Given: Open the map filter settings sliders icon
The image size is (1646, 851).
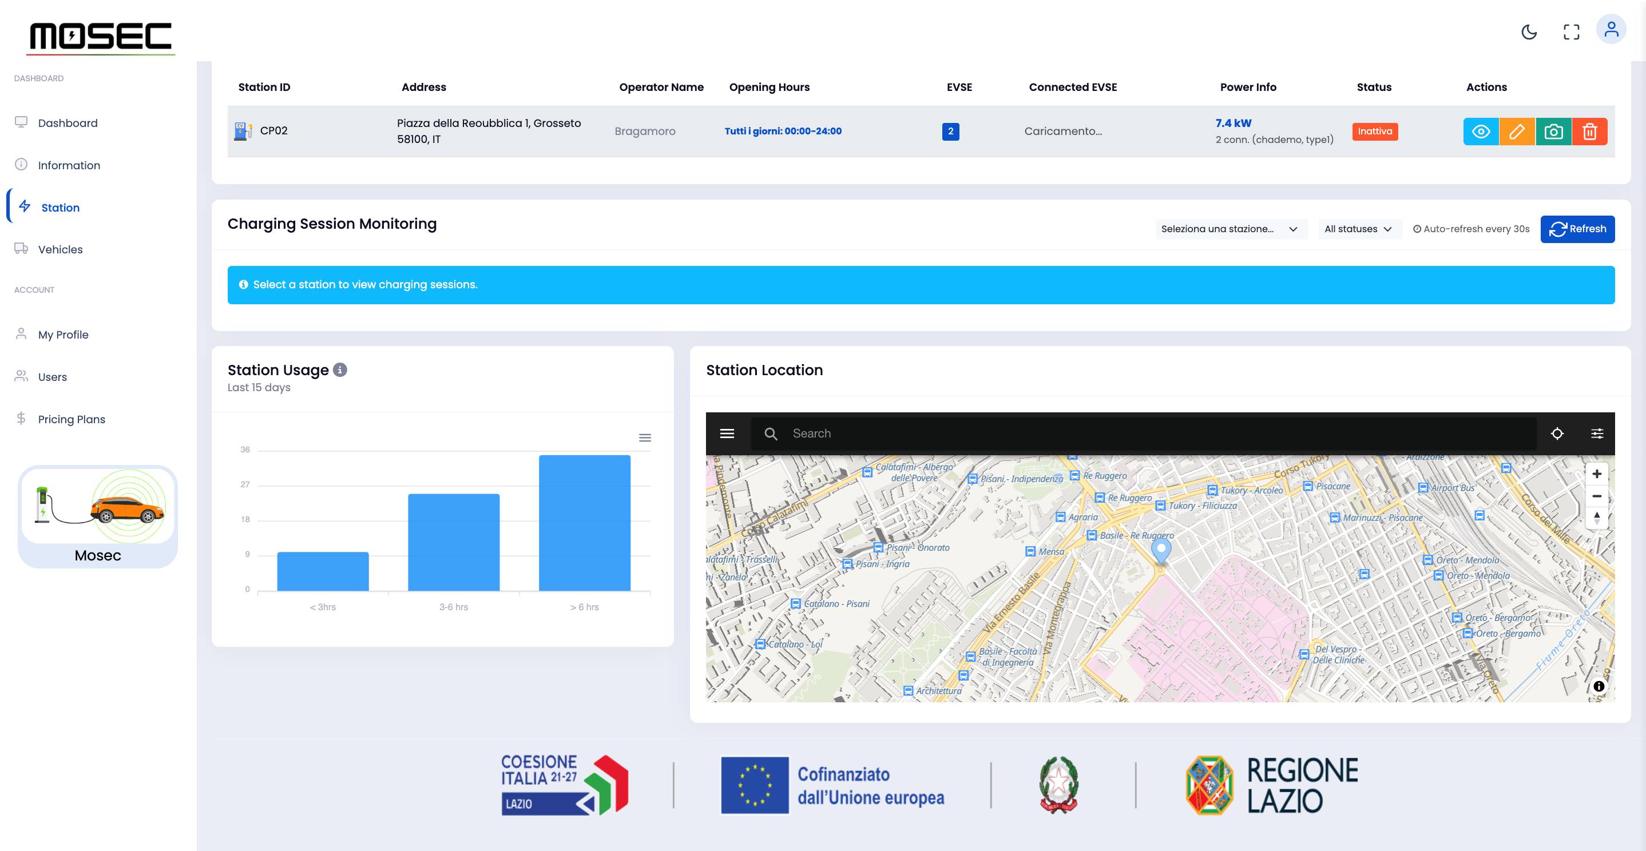Looking at the screenshot, I should 1597,434.
